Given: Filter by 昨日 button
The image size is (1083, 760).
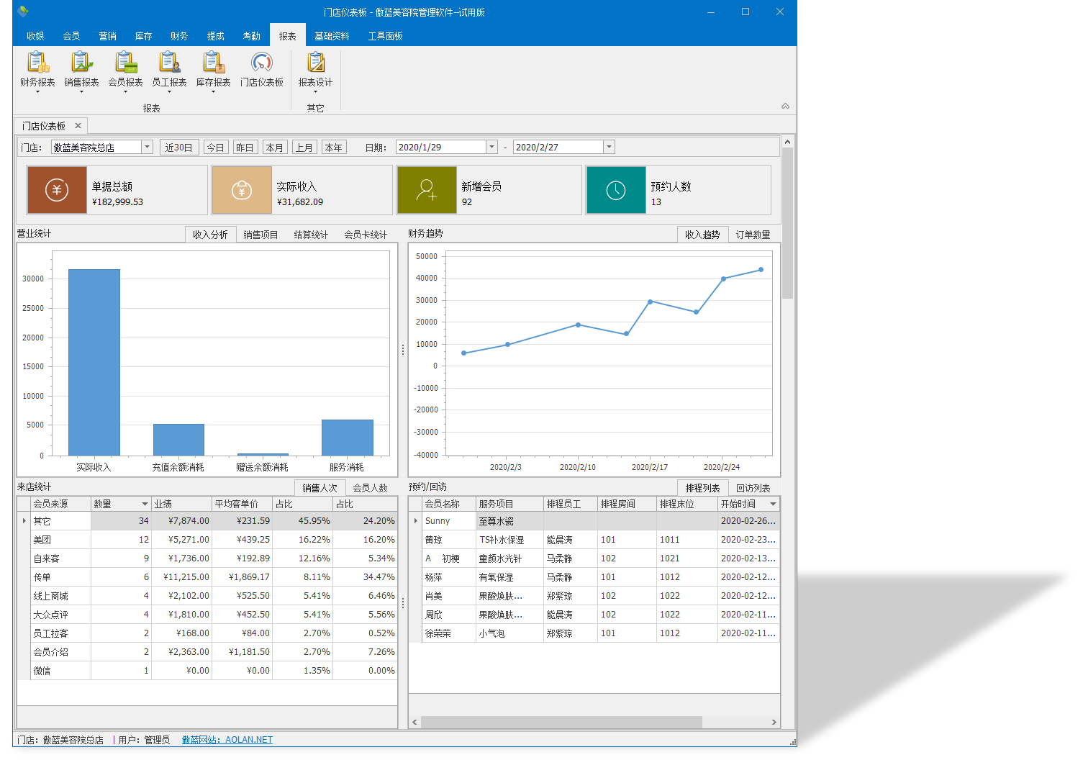Looking at the screenshot, I should tap(245, 148).
